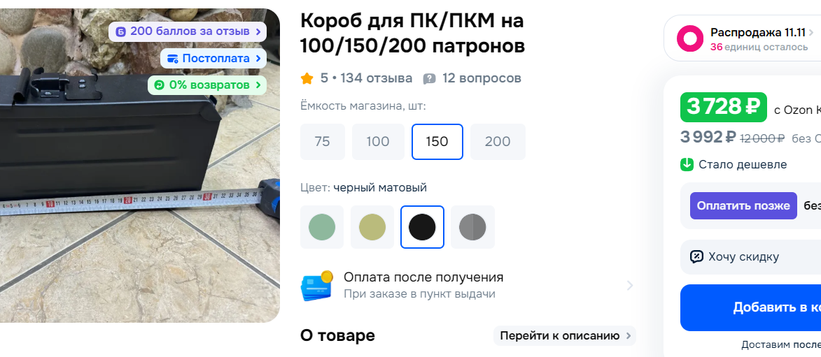Click the product photo of the black box

tap(140, 165)
